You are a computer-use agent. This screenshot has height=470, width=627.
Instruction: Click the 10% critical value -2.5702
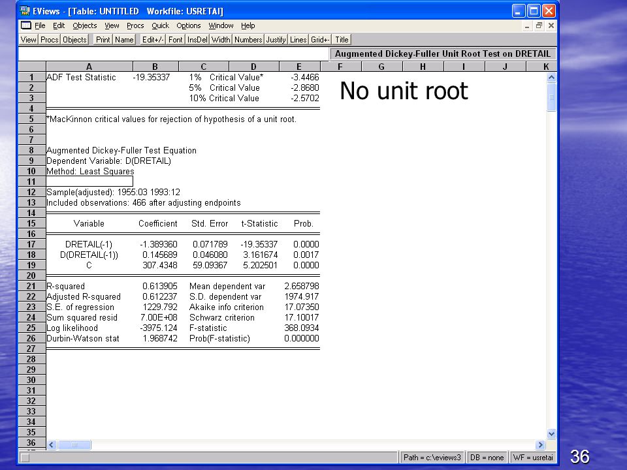pos(305,98)
